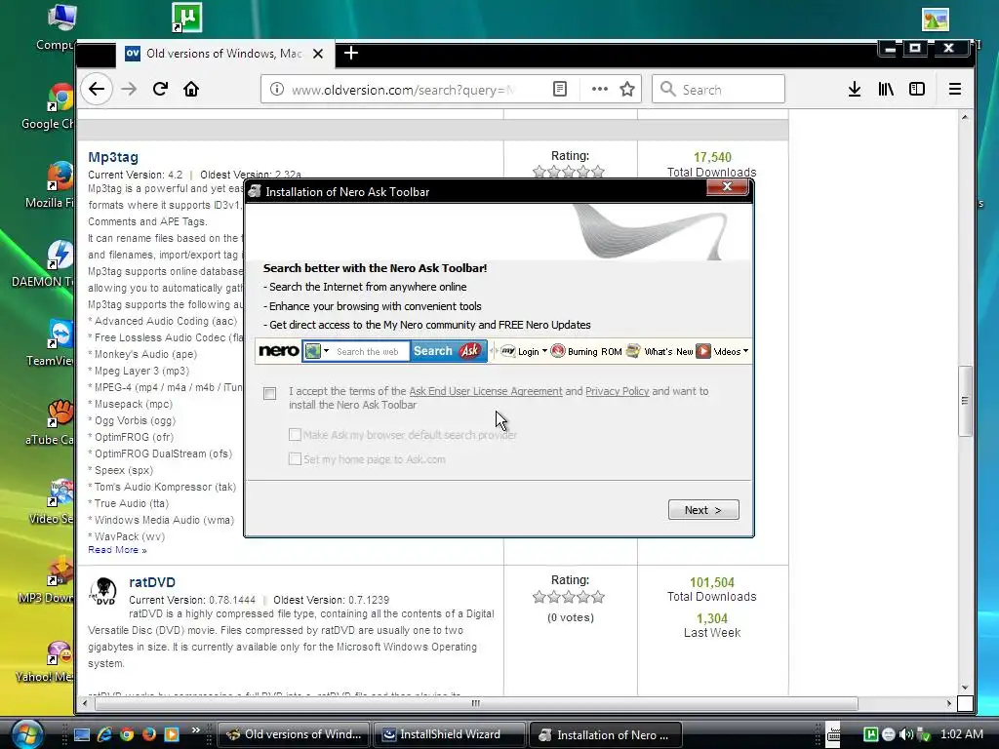Open the Mp3tag title link
Screen dimensions: 999x749
point(113,157)
